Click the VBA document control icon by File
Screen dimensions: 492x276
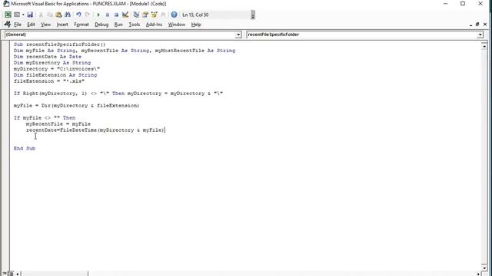[7, 25]
